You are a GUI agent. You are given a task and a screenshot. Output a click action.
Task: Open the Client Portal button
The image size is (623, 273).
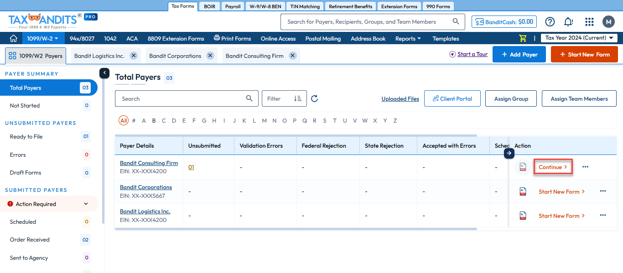tap(452, 98)
